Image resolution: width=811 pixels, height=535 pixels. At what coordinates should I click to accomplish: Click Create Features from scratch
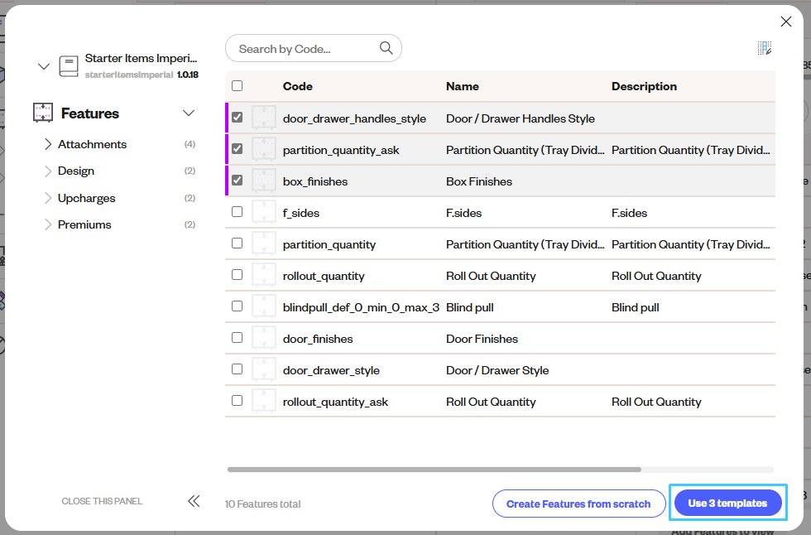[578, 503]
